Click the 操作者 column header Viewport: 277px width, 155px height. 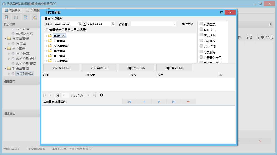(x=107, y=75)
